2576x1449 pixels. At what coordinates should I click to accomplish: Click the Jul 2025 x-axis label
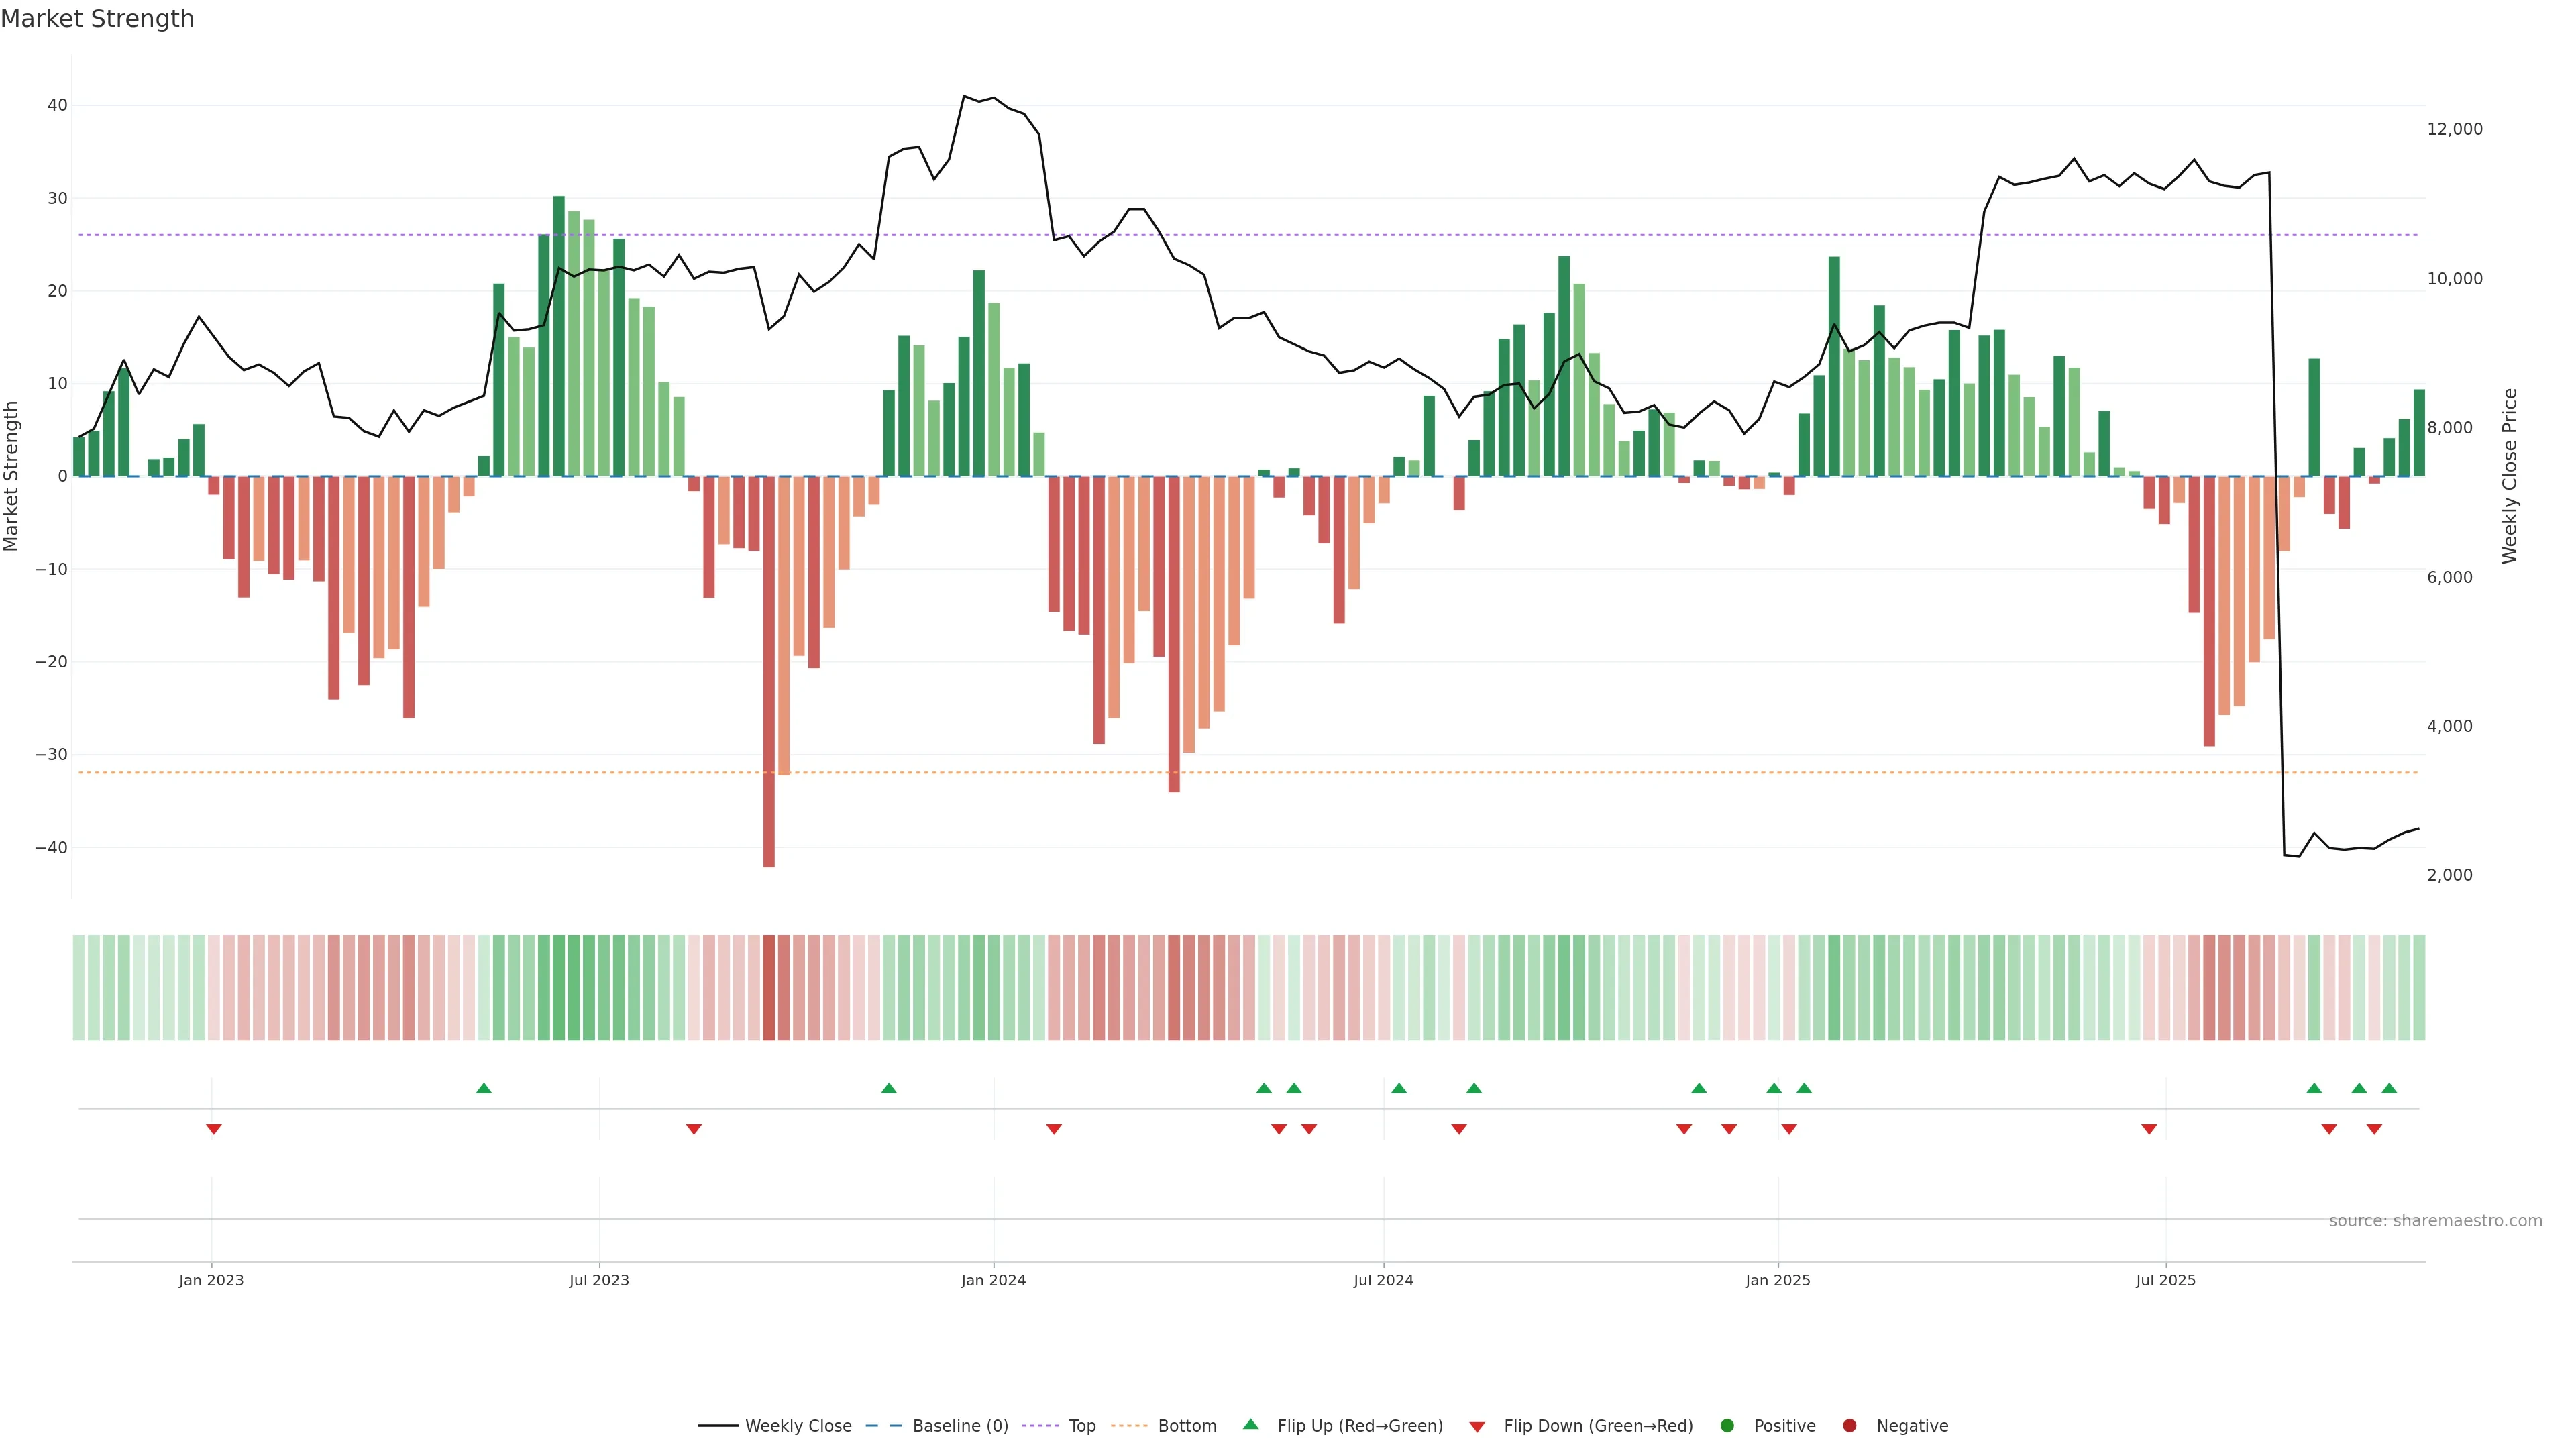[x=2165, y=1280]
